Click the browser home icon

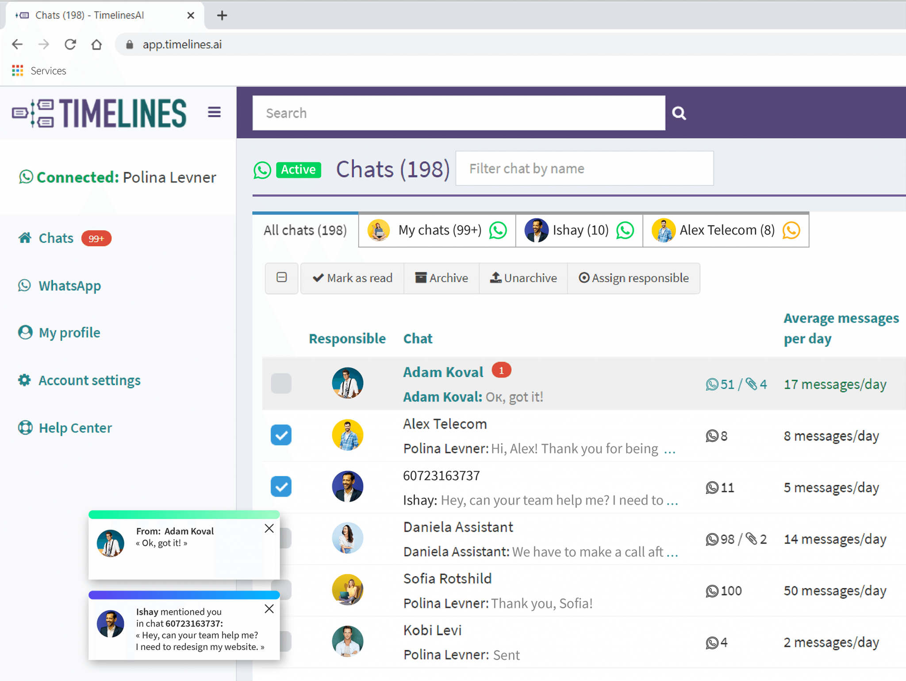tap(96, 44)
